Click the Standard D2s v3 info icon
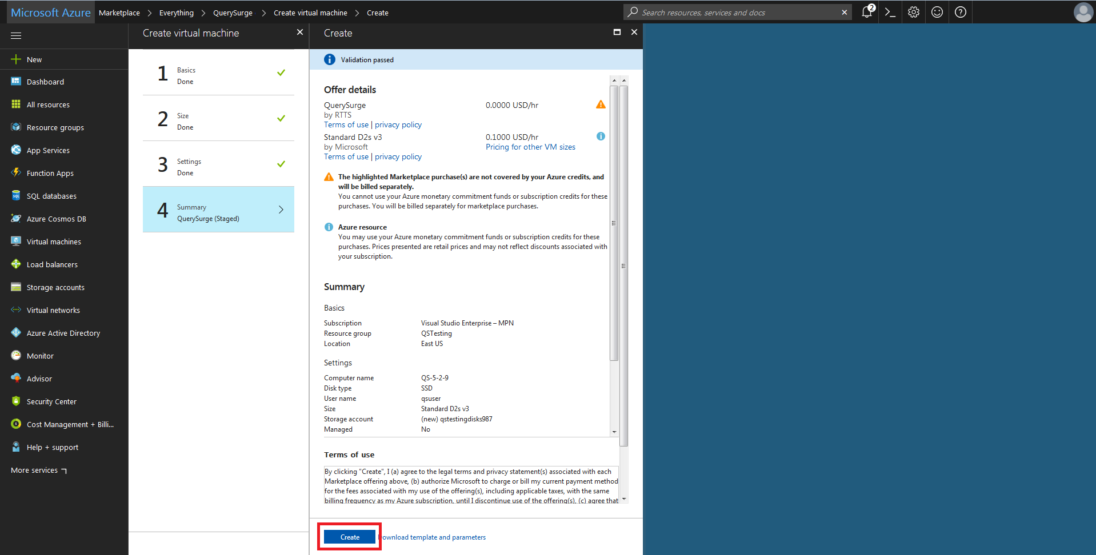Image resolution: width=1096 pixels, height=555 pixels. (601, 136)
